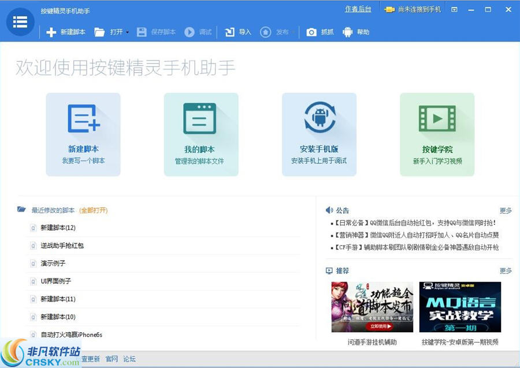Open the 新建脚本 card
Viewport: 520px width, 368px height.
(83, 134)
